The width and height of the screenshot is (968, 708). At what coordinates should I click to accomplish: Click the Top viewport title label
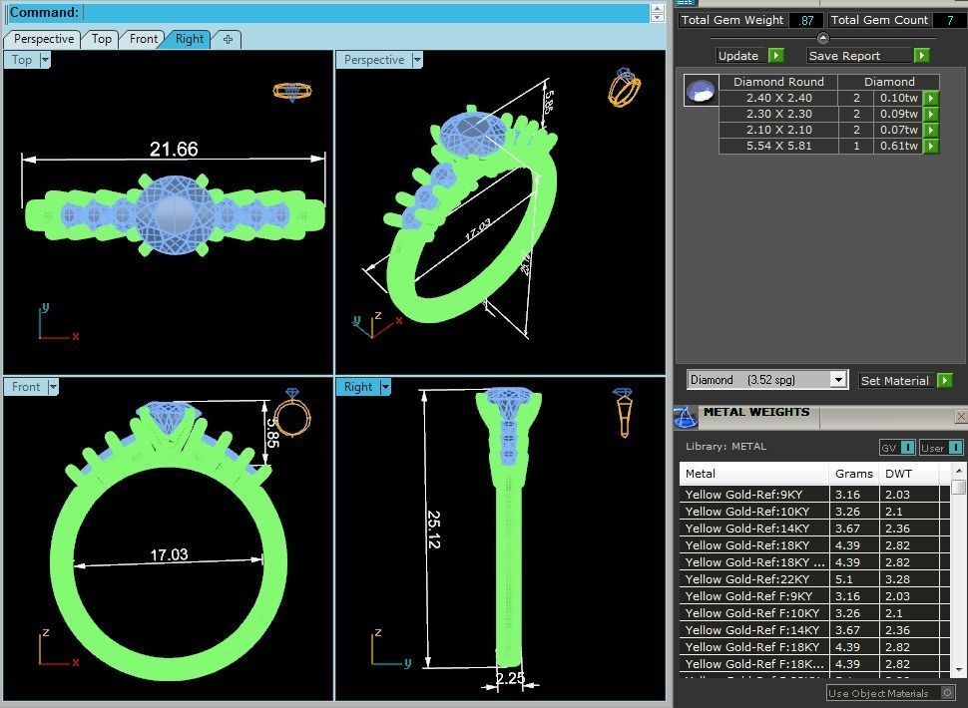pos(22,60)
